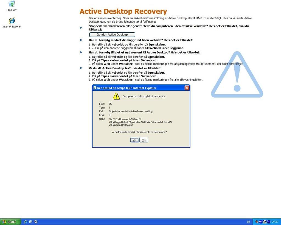Click the blue monitor system tray icon

click(269, 222)
